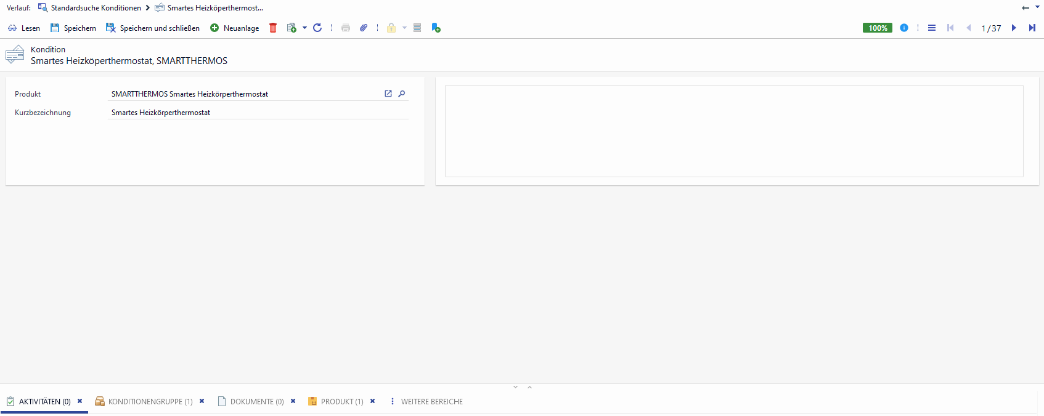This screenshot has height=416, width=1044.
Task: Click the red trash delete icon
Action: (273, 28)
